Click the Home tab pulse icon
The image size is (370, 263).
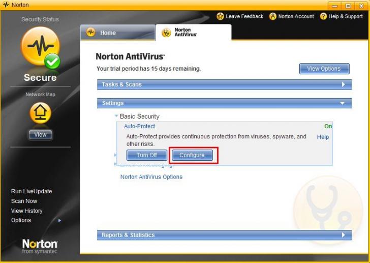coord(91,33)
